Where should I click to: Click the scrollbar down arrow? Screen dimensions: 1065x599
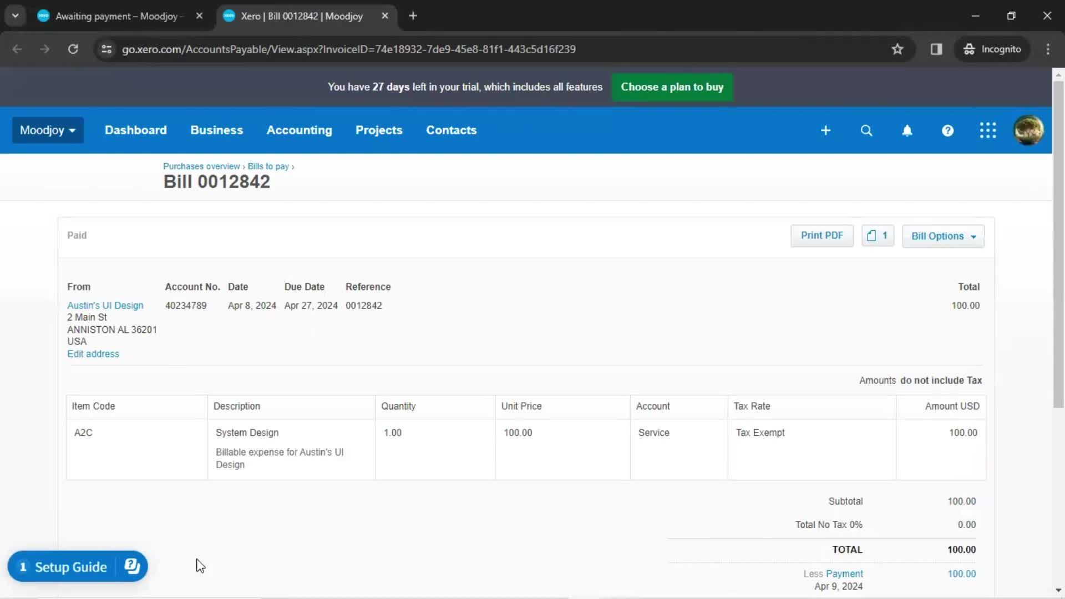tap(1058, 591)
